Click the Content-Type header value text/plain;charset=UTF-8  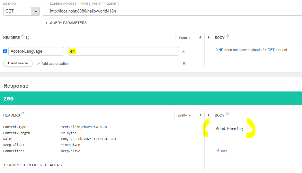84,127
